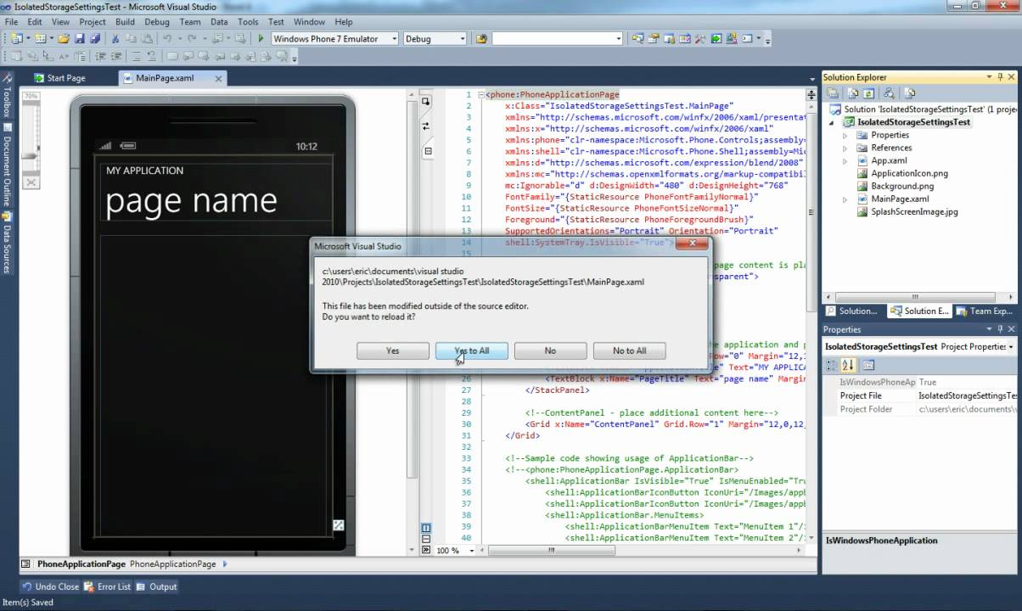Screen dimensions: 1022x611
Task: Pin the Solution Explorer panel
Action: click(x=1000, y=77)
